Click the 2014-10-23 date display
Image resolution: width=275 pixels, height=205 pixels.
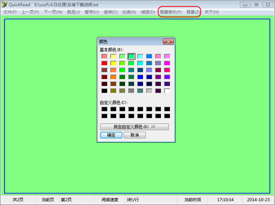258,200
